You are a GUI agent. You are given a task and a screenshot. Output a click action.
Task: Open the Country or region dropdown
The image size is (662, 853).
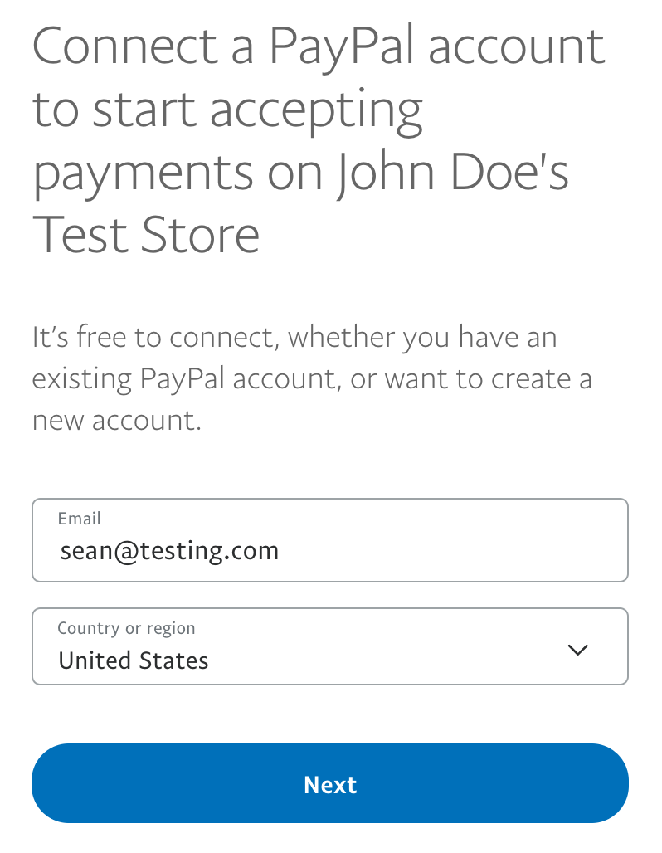click(329, 646)
